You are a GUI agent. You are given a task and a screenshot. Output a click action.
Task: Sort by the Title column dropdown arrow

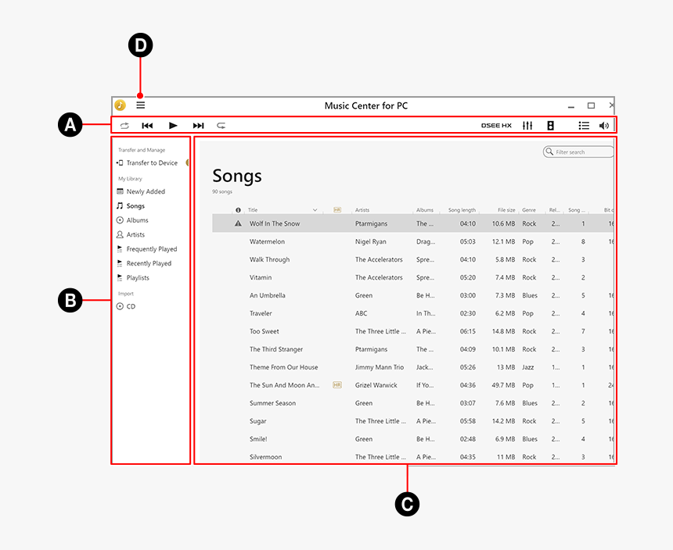(x=315, y=210)
